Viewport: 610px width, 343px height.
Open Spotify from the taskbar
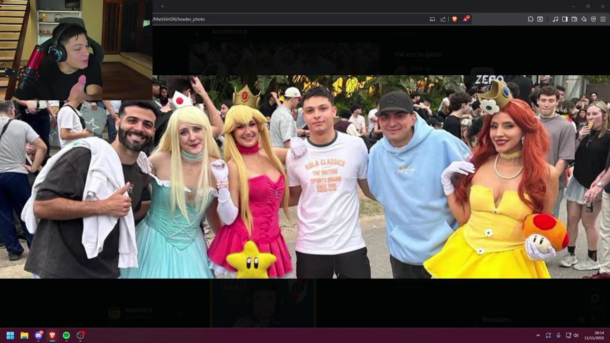(x=66, y=335)
